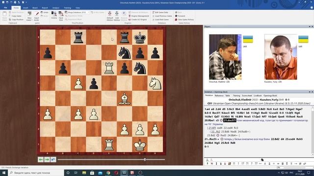
Task: Click the '!?' annotation symbol
Action: click(243, 164)
